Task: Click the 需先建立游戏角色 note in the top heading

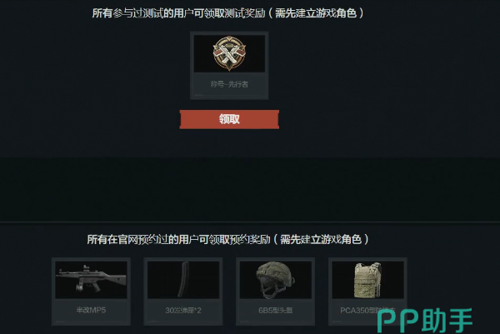Action: coord(316,13)
